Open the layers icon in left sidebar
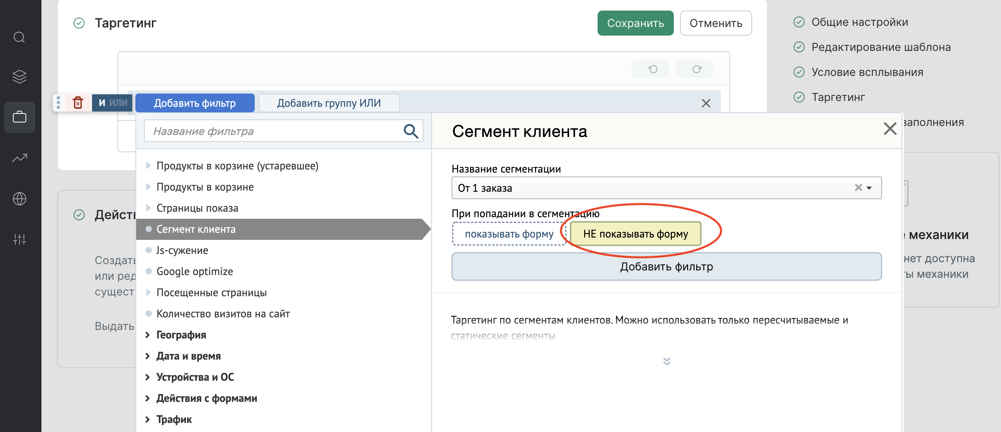 [19, 77]
